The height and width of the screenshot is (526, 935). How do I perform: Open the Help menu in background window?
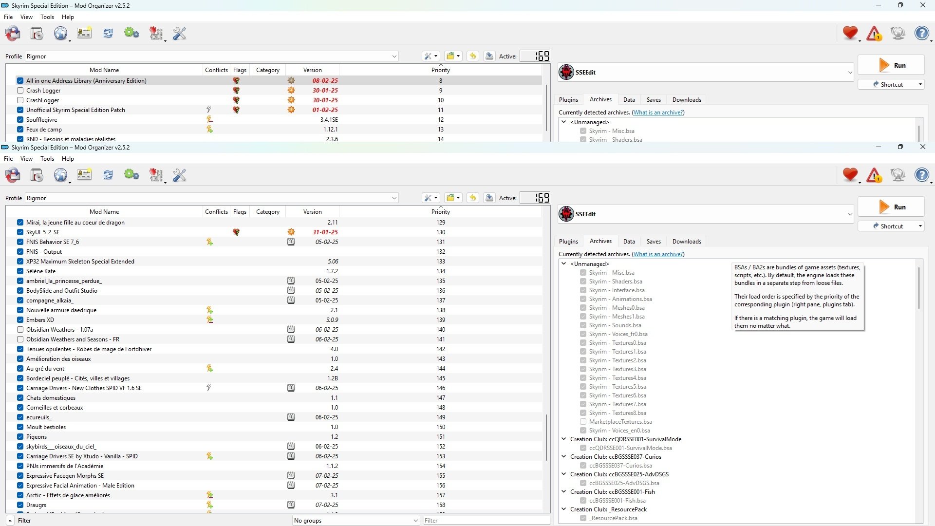68,17
